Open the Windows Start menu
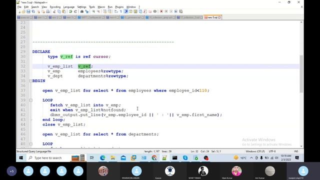 point(21,158)
